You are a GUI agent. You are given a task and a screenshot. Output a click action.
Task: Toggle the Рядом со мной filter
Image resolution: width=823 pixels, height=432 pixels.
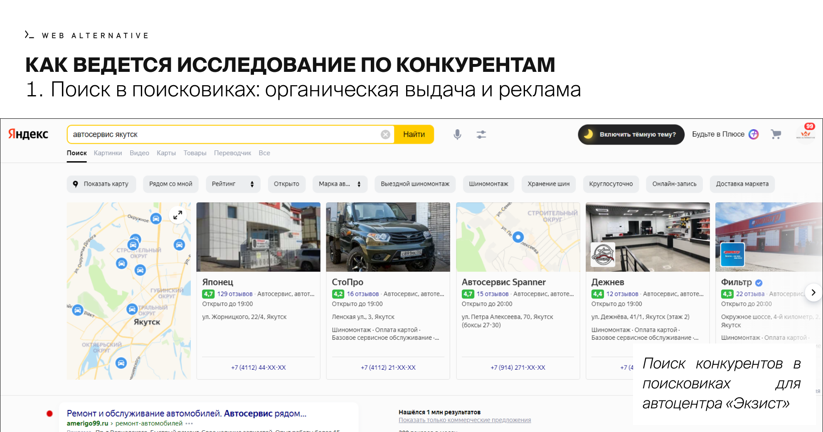171,184
